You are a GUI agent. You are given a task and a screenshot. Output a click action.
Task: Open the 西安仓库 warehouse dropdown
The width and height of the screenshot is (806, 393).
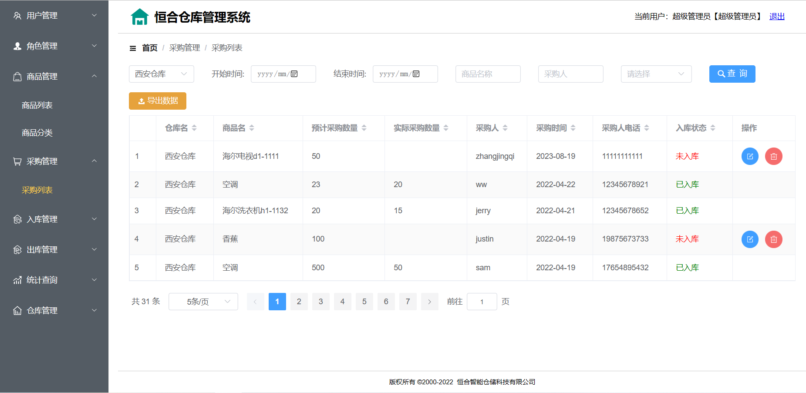[162, 74]
